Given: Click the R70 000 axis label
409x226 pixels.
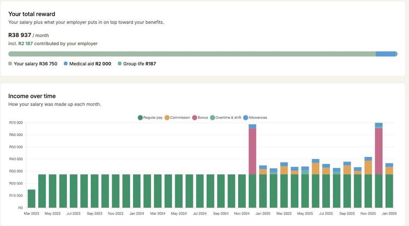Looking at the screenshot, I should point(16,123).
